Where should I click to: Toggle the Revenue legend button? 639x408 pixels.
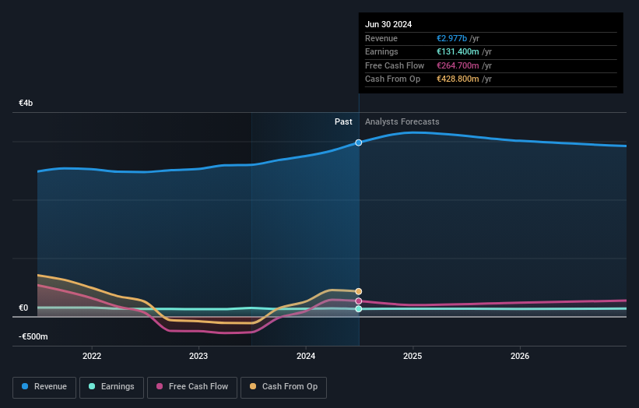pos(44,387)
